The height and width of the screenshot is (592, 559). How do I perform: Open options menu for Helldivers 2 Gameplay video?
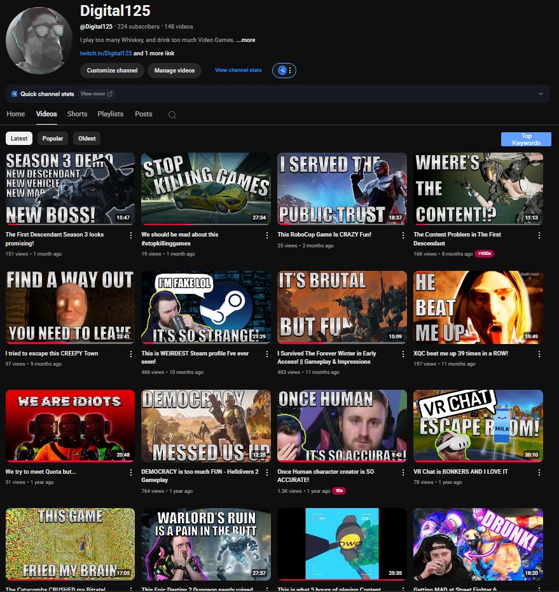[267, 472]
